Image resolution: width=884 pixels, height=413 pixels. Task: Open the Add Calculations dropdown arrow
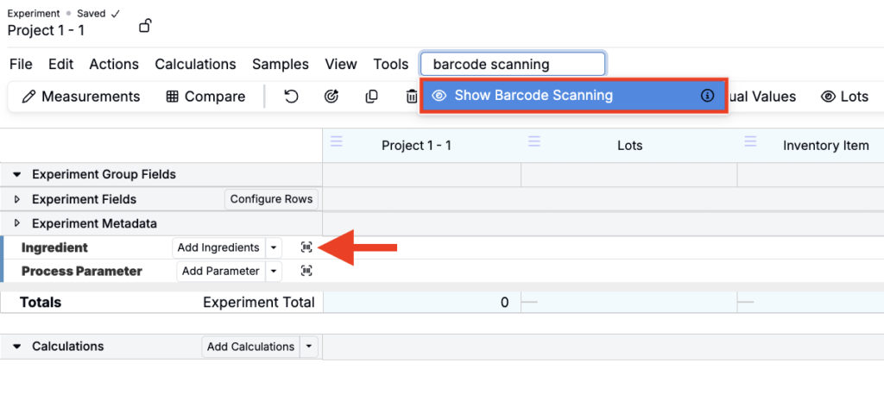(x=309, y=347)
